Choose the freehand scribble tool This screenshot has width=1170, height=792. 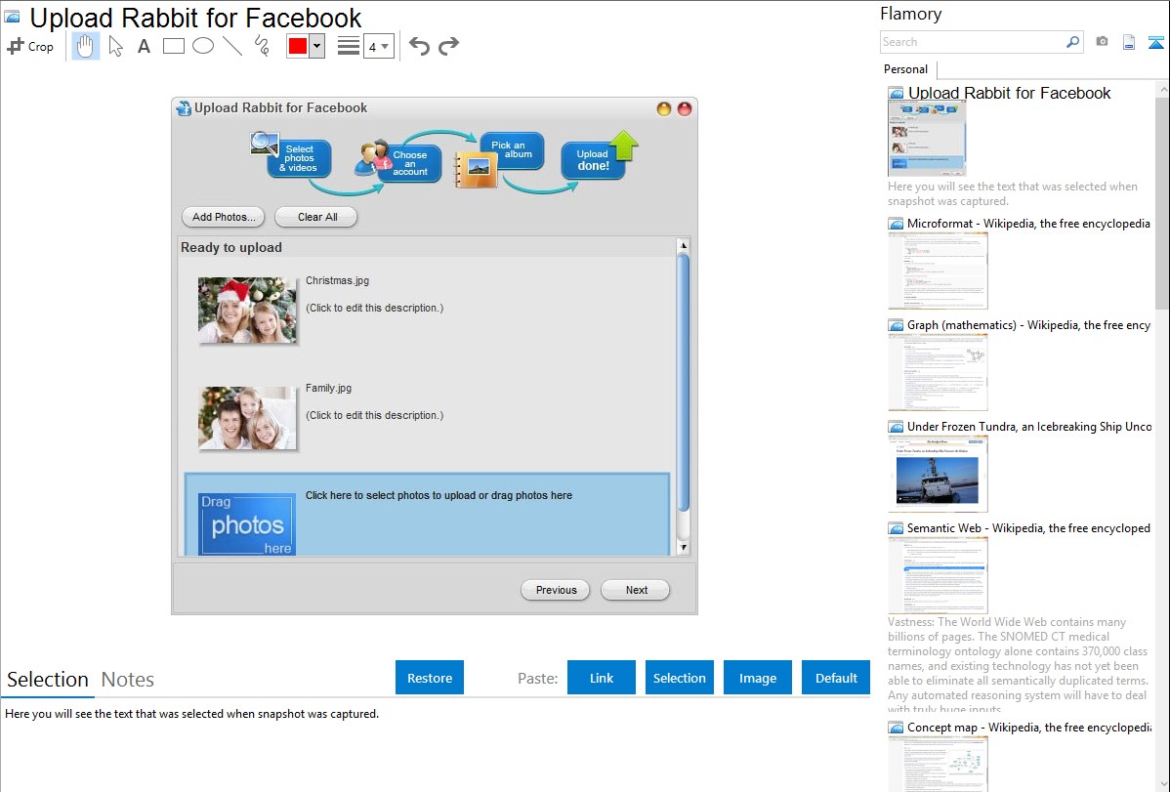(262, 46)
